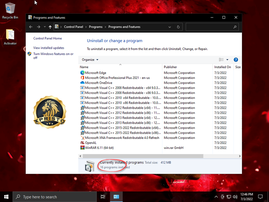This screenshot has height=202, width=269.
Task: Sort by the Size column header
Action: click(x=238, y=67)
